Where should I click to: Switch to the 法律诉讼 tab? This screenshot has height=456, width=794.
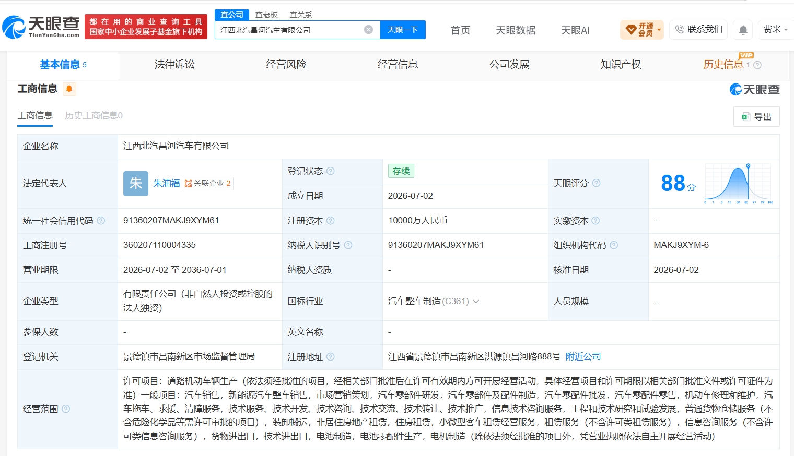pyautogui.click(x=174, y=64)
